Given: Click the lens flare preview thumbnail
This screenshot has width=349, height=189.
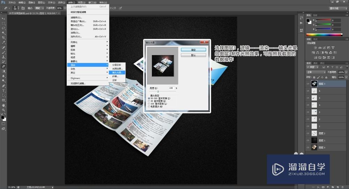Looking at the screenshot, I should coord(163,66).
